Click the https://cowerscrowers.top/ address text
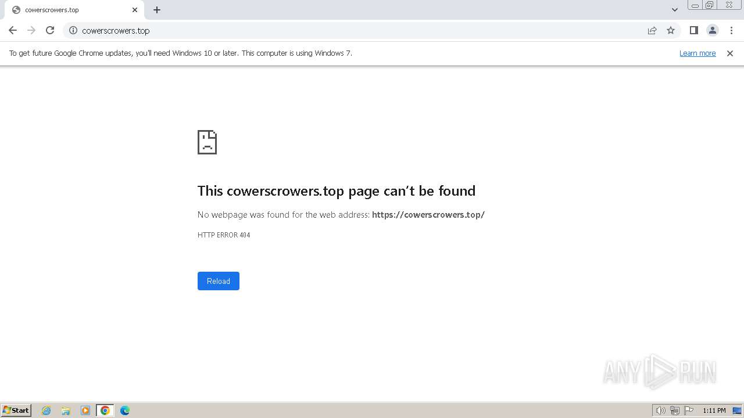 (x=428, y=215)
